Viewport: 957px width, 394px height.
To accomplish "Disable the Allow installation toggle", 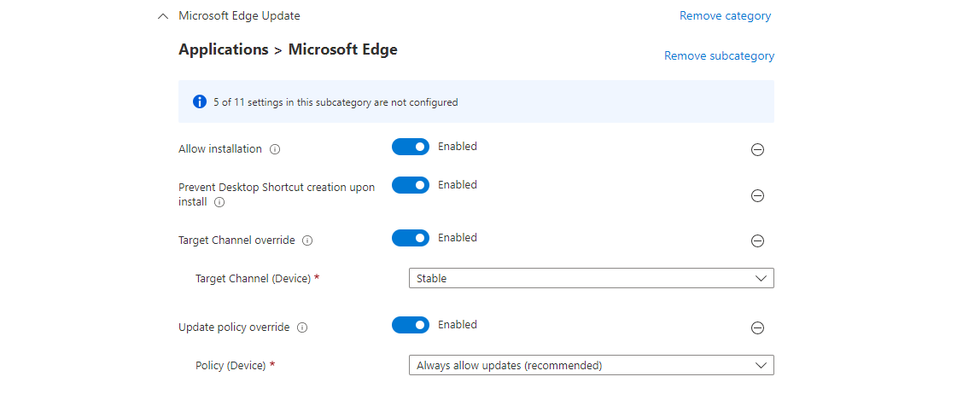I will (411, 147).
